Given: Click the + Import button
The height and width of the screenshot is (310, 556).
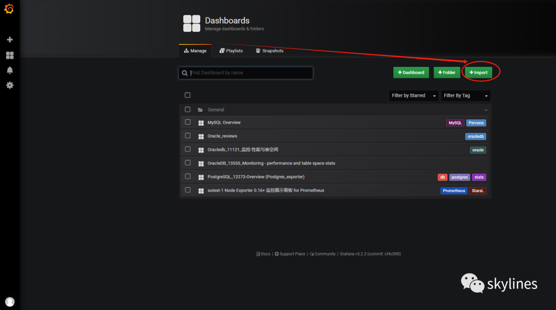Looking at the screenshot, I should (478, 73).
